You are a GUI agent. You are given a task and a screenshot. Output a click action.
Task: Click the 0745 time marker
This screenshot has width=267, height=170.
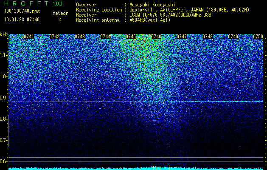pos(131,37)
